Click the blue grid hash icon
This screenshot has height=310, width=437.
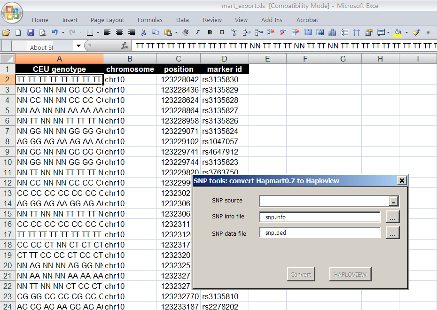tap(357, 32)
